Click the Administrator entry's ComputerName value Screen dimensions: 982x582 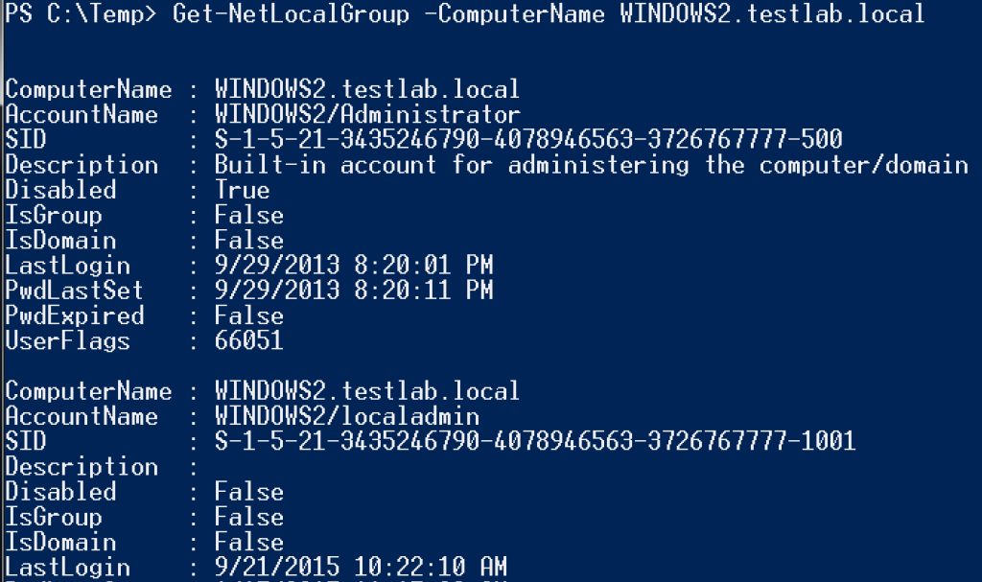point(367,90)
